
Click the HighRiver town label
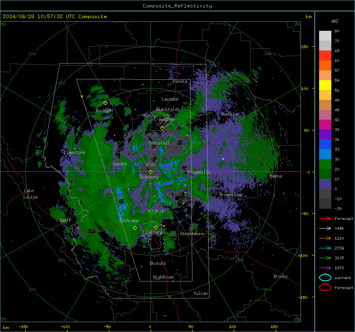(x=164, y=277)
